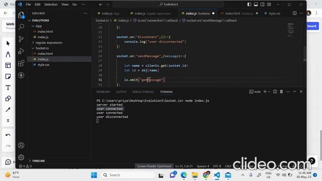Click the Explorer more actions ellipsis
This screenshot has width=322, height=181.
[86, 14]
